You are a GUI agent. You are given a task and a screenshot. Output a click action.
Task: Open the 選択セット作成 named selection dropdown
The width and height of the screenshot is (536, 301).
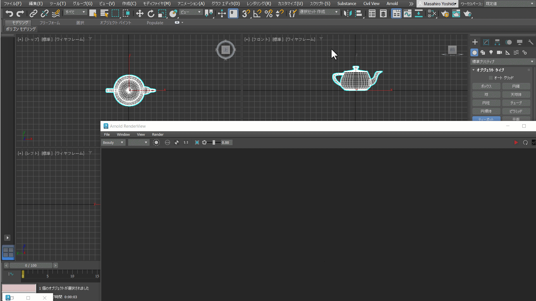319,12
